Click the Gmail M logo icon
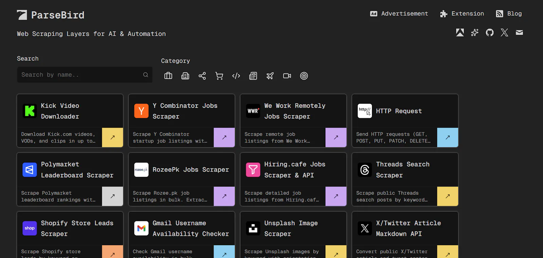Image resolution: width=543 pixels, height=258 pixels. coord(141,228)
